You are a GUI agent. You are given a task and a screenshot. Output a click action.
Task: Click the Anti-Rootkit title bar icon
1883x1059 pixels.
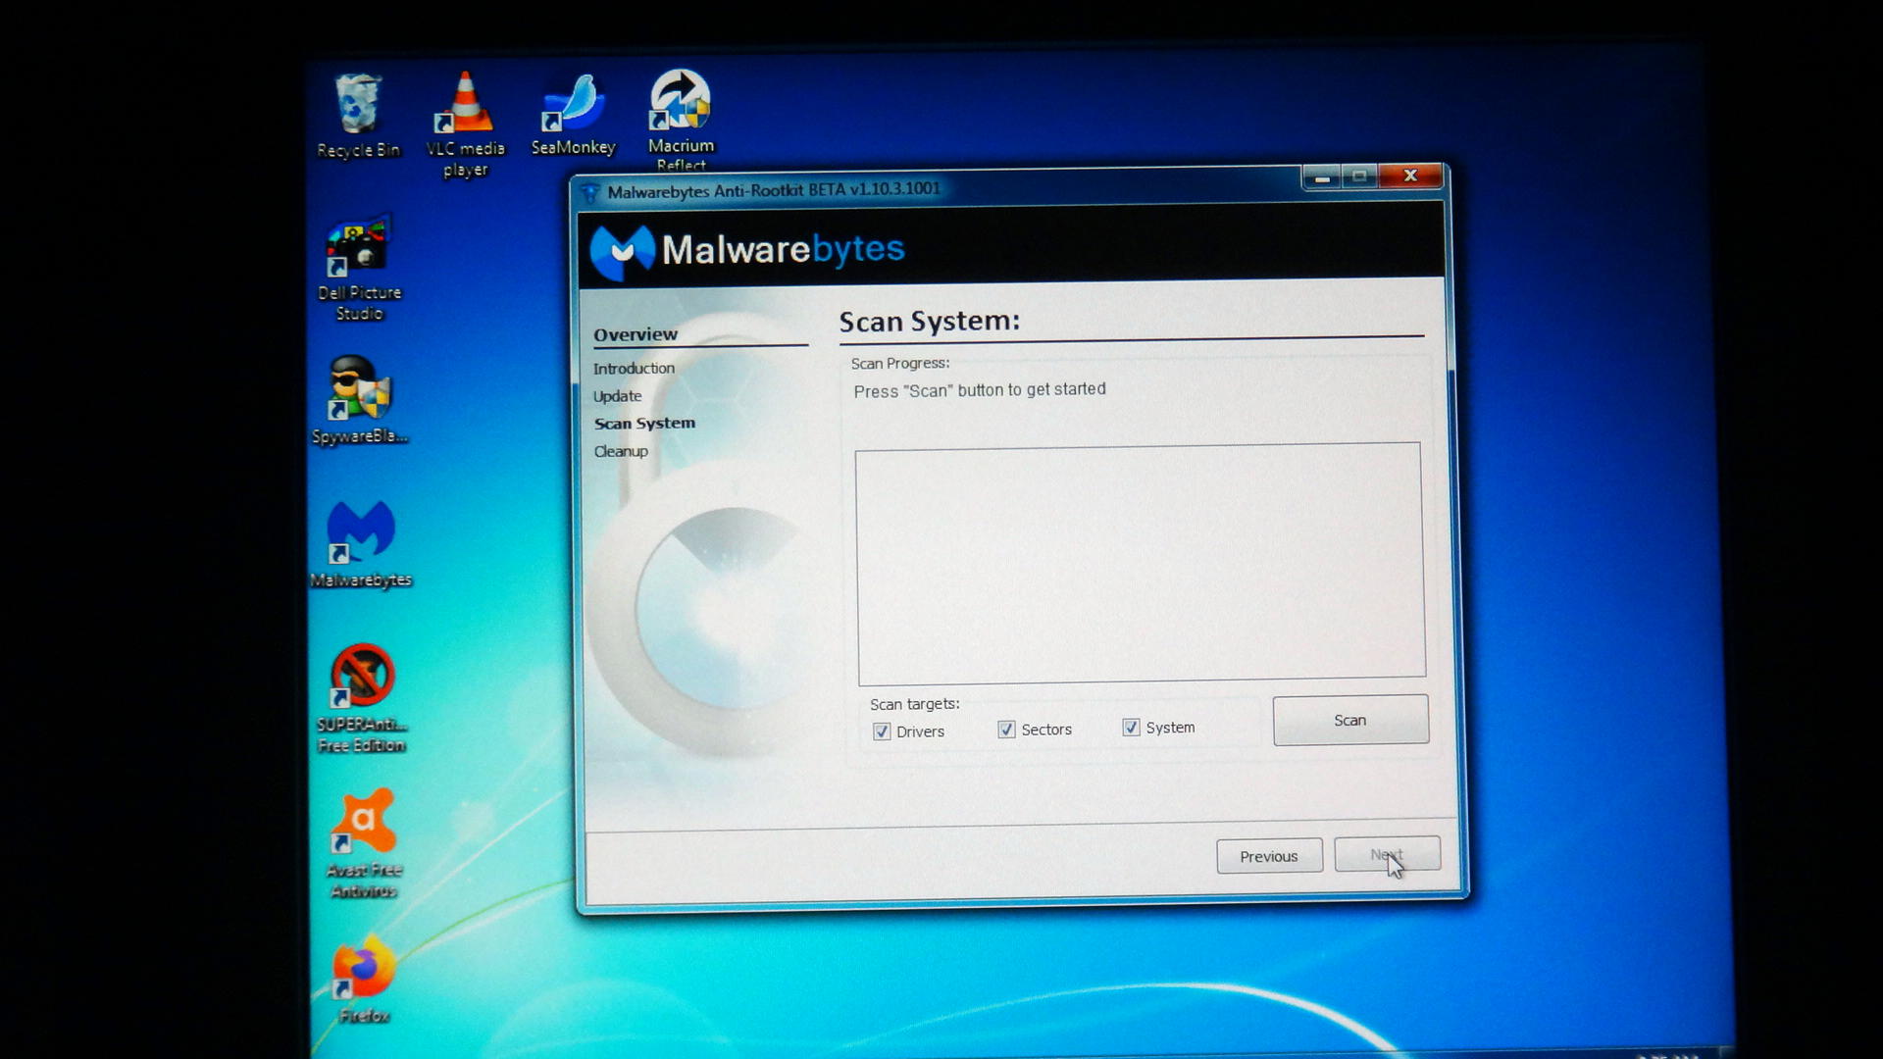pos(589,193)
